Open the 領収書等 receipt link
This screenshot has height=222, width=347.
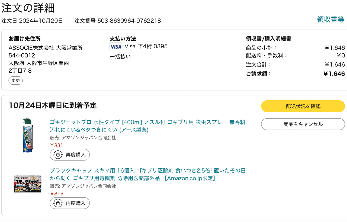pyautogui.click(x=330, y=20)
